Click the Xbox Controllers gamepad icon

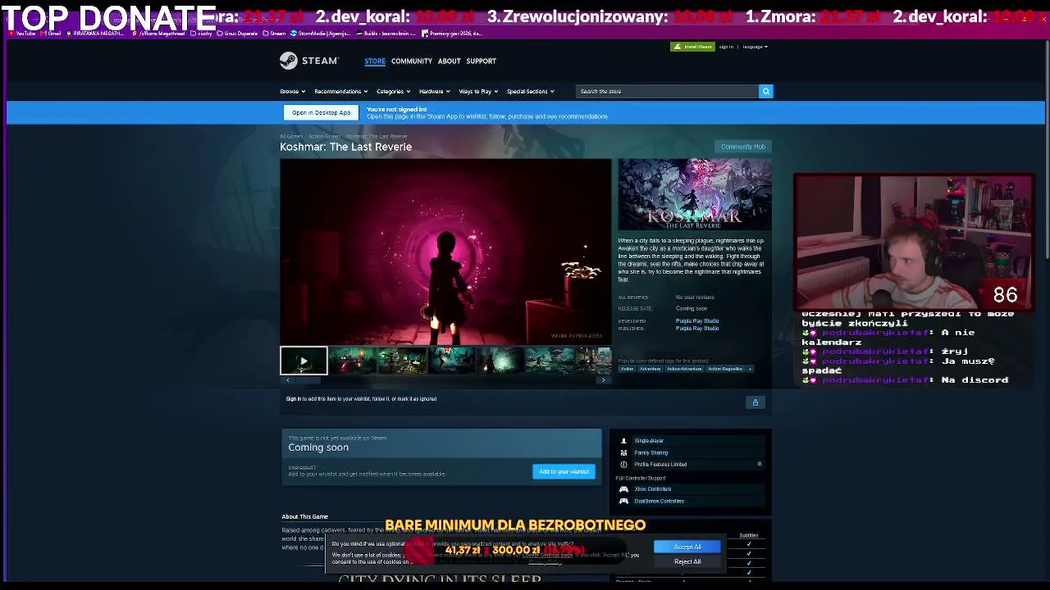tap(623, 489)
